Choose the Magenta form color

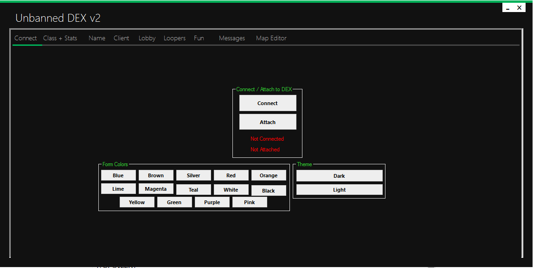(156, 189)
